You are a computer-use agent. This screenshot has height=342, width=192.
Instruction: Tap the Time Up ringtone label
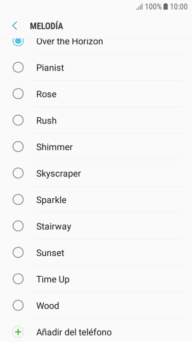(53, 279)
